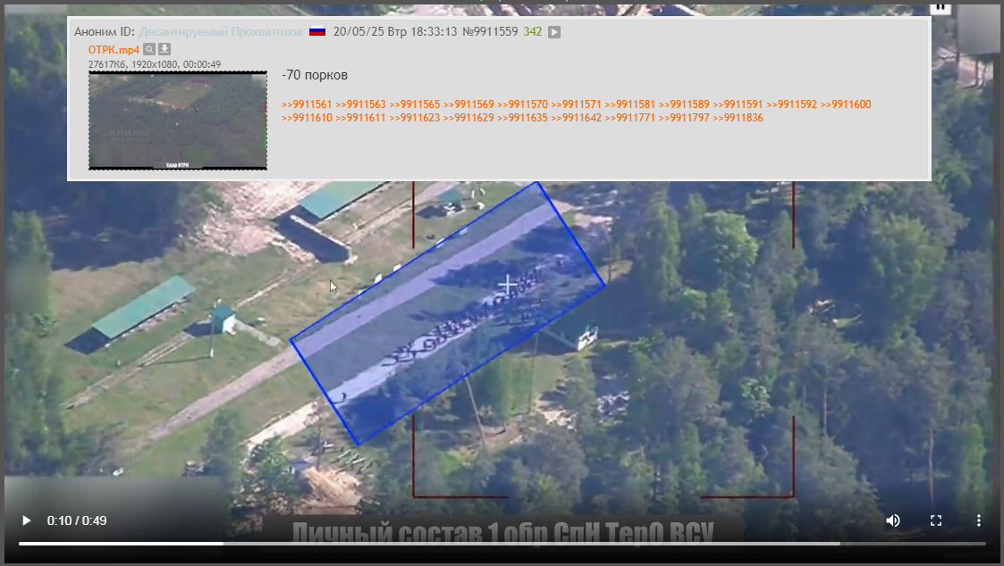This screenshot has height=566, width=1004.
Task: Open reply link >>9911836
Action: click(738, 118)
